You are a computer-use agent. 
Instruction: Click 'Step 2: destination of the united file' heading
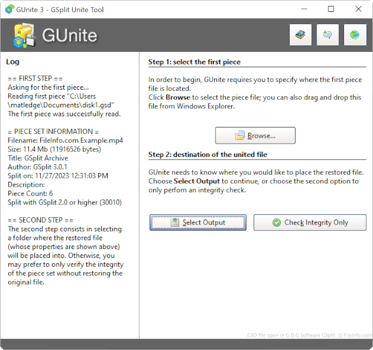[x=208, y=154]
